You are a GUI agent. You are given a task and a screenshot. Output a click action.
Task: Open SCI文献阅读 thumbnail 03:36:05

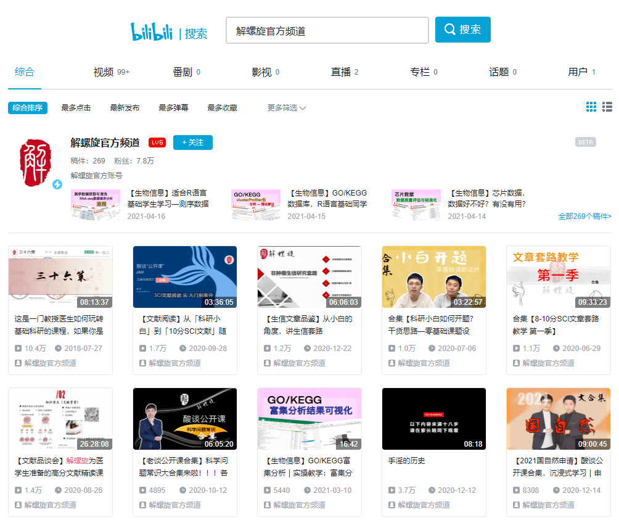pos(185,277)
